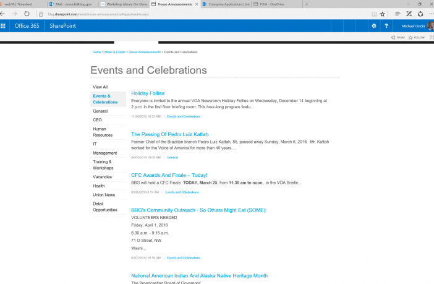Select General in the sidebar
The height and width of the screenshot is (284, 434).
(x=100, y=111)
